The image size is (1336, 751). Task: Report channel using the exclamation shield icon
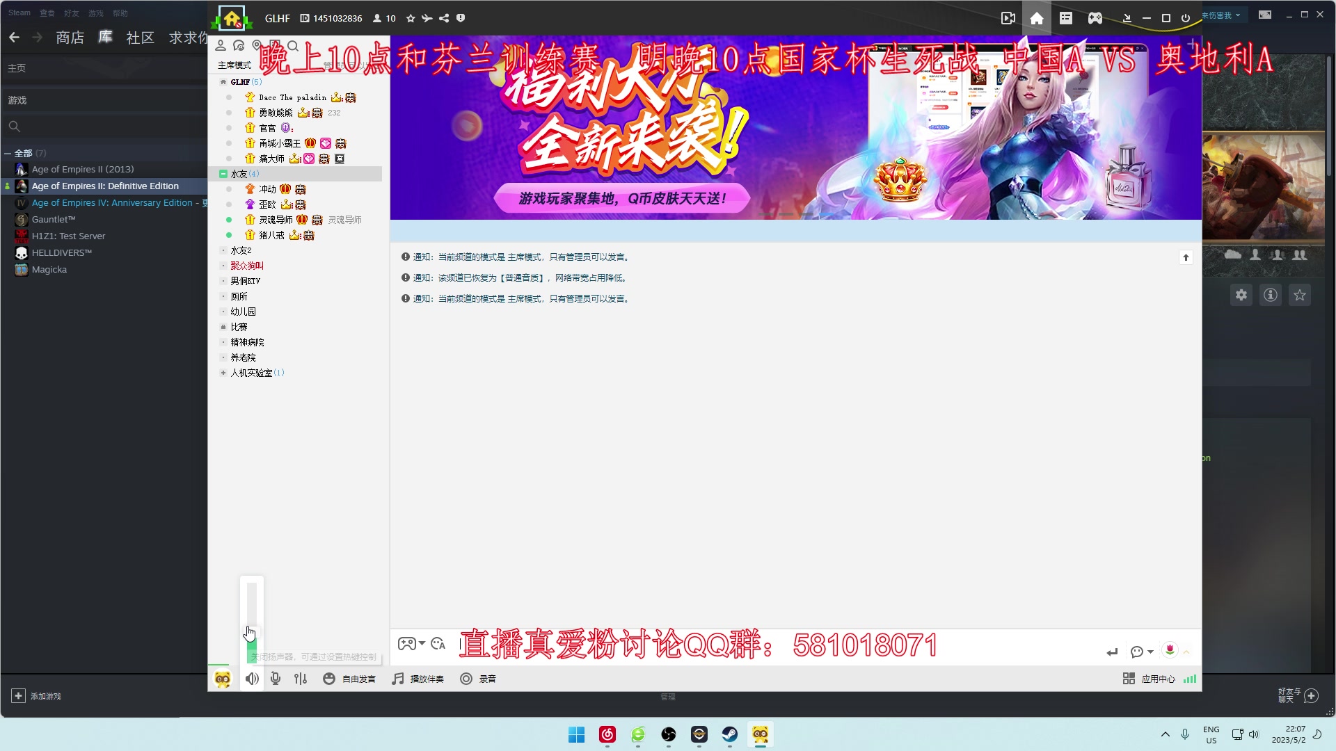[461, 18]
